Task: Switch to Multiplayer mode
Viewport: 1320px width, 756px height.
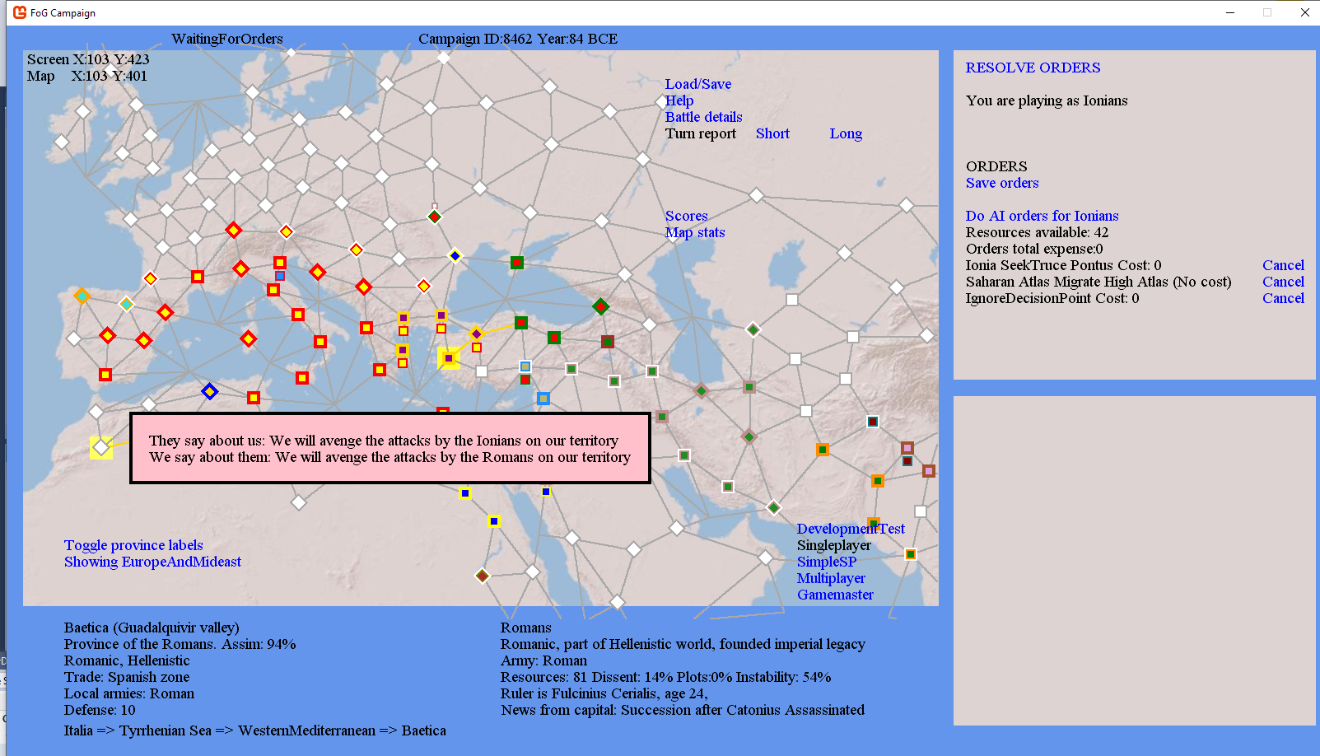Action: tap(831, 578)
